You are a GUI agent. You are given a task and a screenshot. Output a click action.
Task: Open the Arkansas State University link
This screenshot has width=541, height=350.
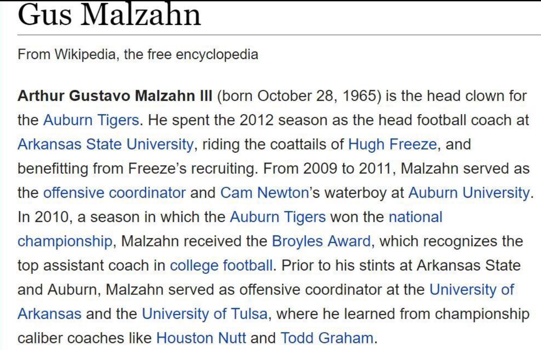point(105,144)
